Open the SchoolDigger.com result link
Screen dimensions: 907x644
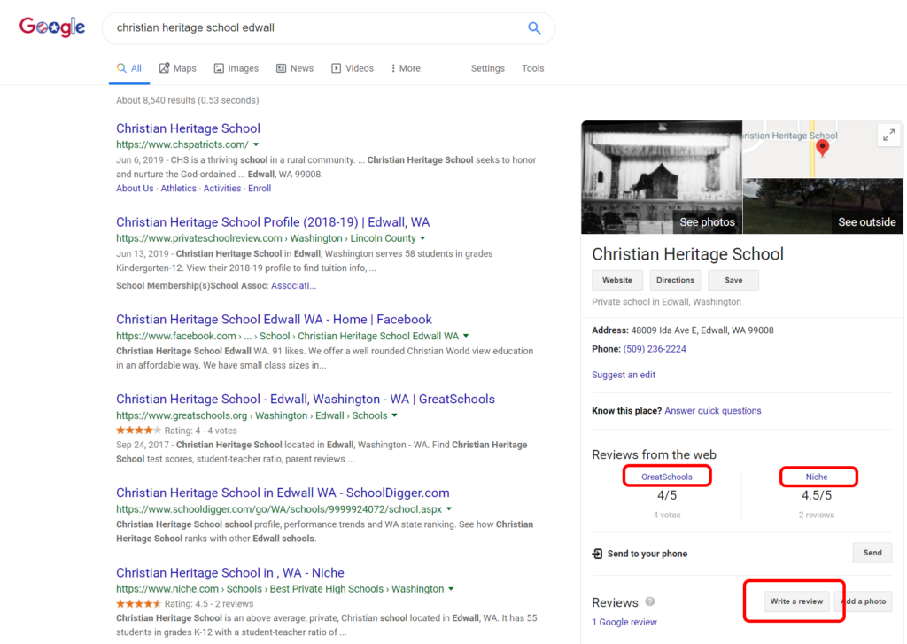[283, 493]
